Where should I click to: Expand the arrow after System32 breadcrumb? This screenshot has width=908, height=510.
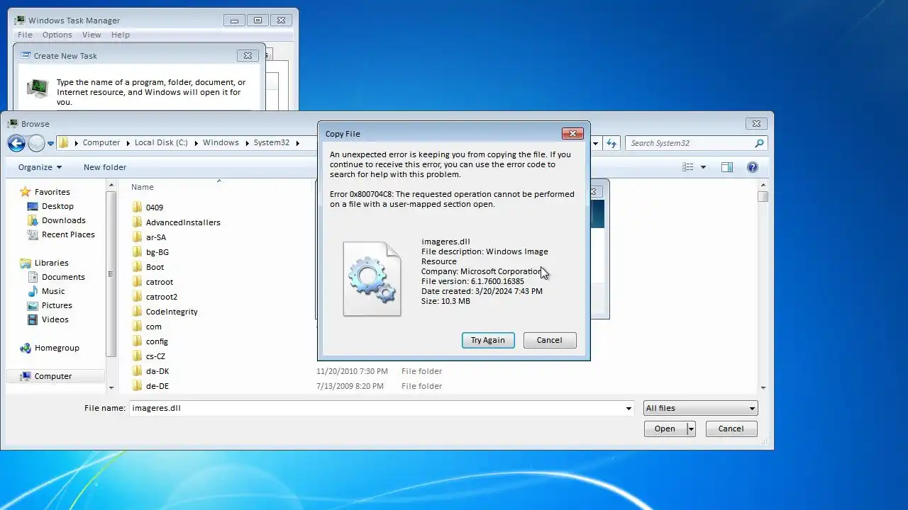[298, 143]
